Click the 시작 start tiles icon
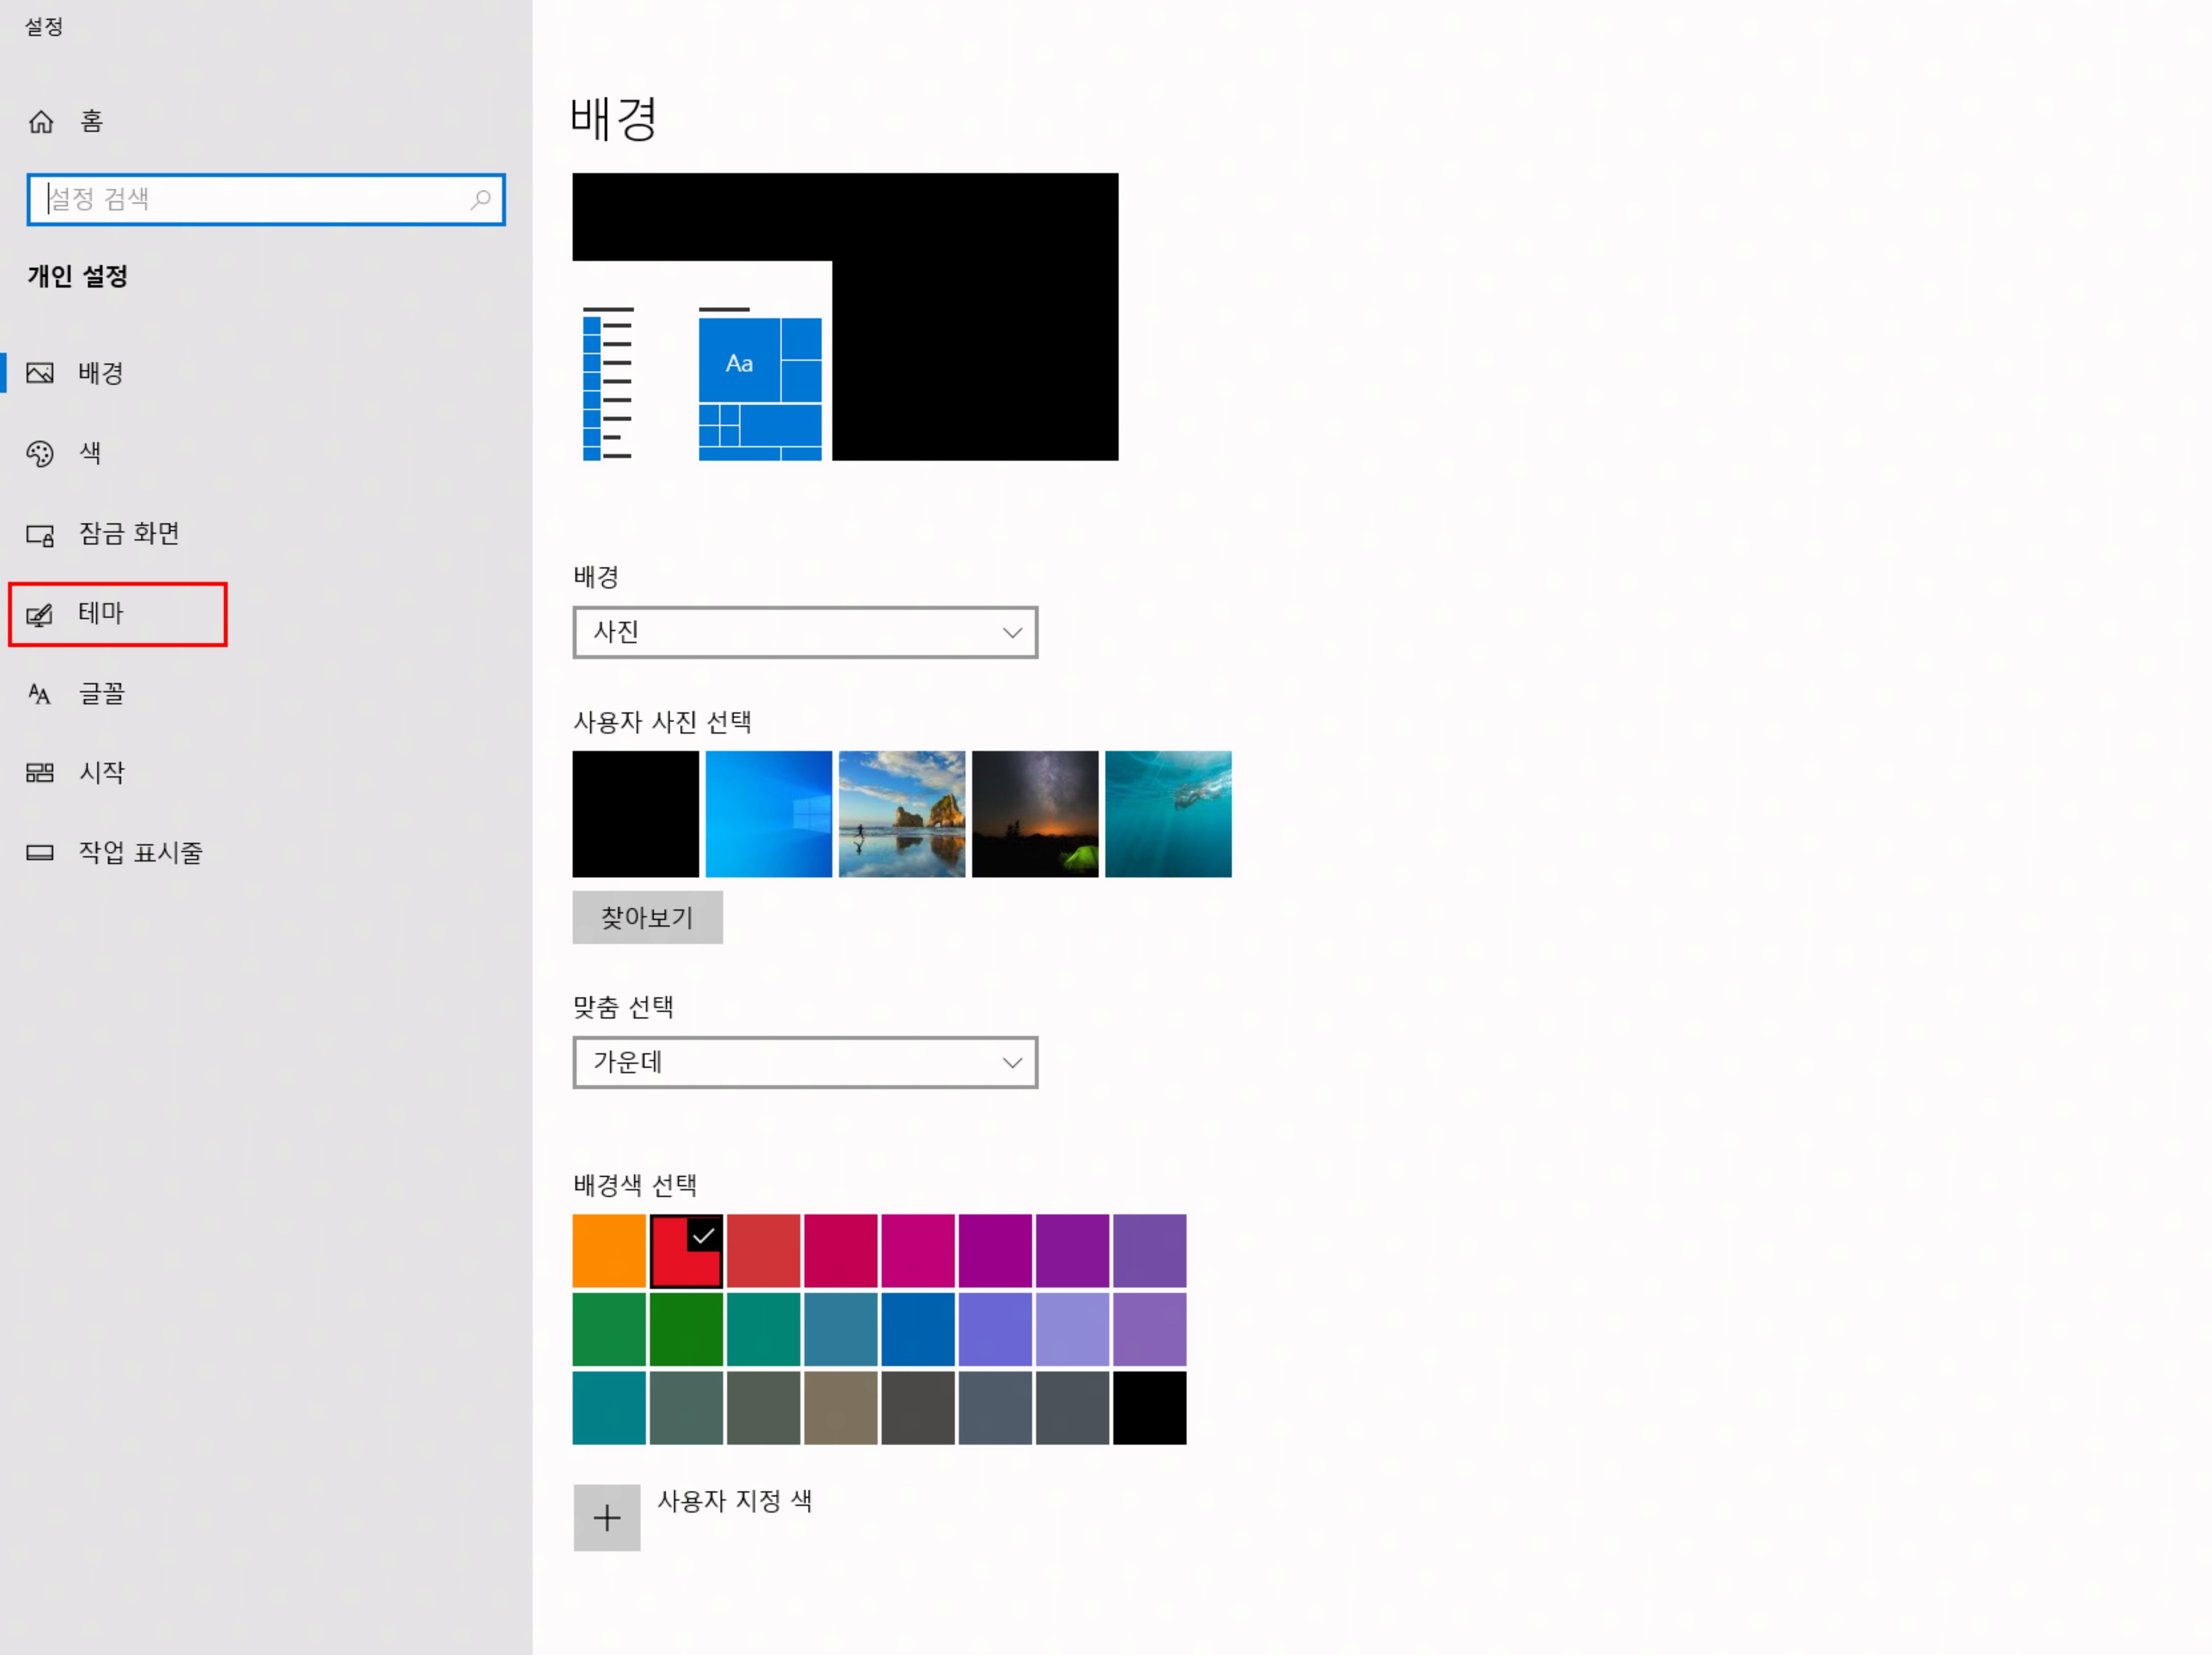 tap(40, 772)
